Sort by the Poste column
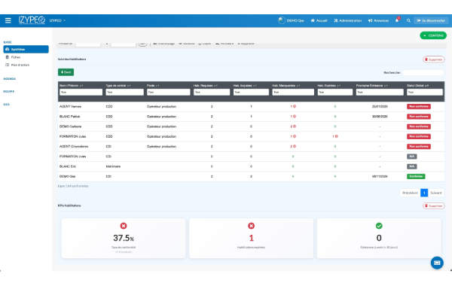The width and height of the screenshot is (452, 286). point(153,86)
